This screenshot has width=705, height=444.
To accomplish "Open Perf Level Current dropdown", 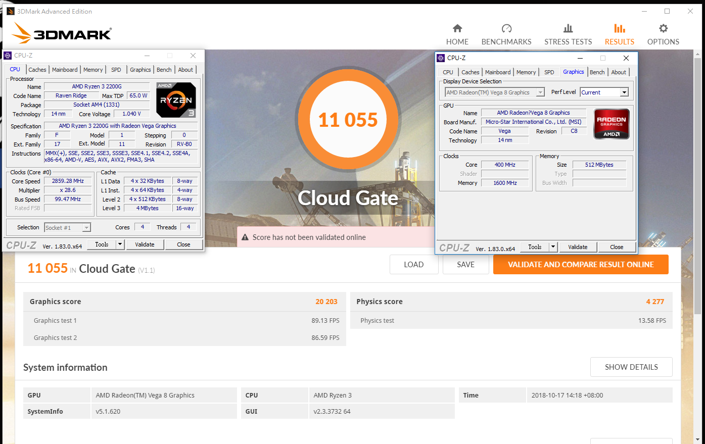I will pyautogui.click(x=624, y=92).
